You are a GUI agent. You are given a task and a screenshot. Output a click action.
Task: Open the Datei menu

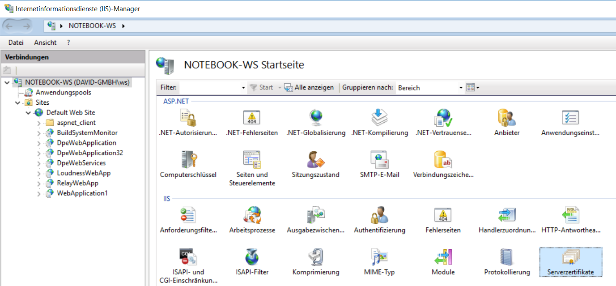pos(16,43)
